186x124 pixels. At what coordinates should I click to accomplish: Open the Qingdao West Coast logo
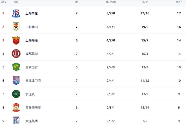[16, 107]
